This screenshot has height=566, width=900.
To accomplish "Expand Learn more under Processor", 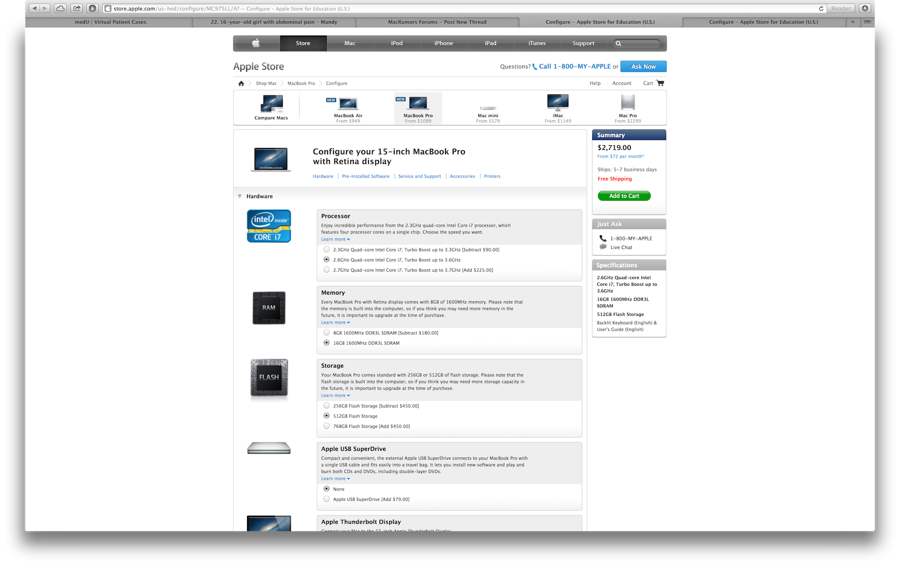I will [x=335, y=239].
